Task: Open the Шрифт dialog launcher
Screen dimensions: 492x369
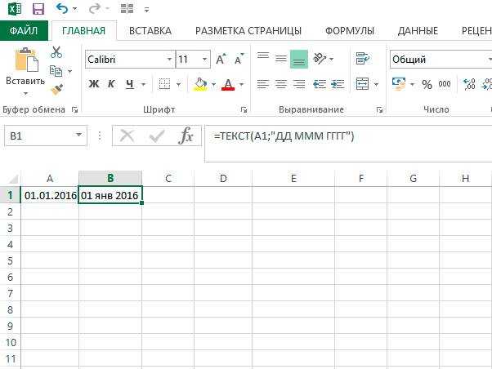Action: pyautogui.click(x=244, y=109)
